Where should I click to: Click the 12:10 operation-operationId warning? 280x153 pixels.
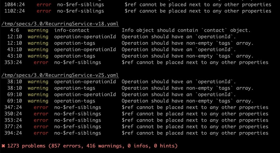coord(122,37)
